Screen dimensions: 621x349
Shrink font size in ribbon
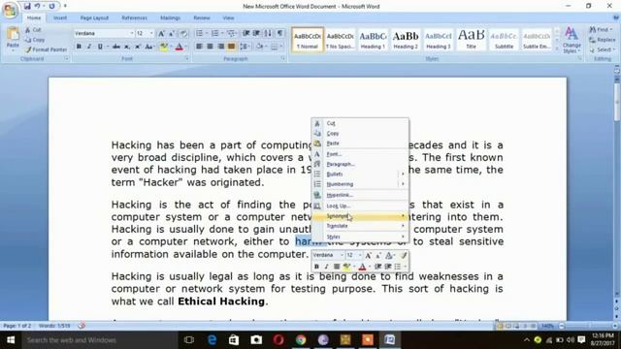point(172,34)
